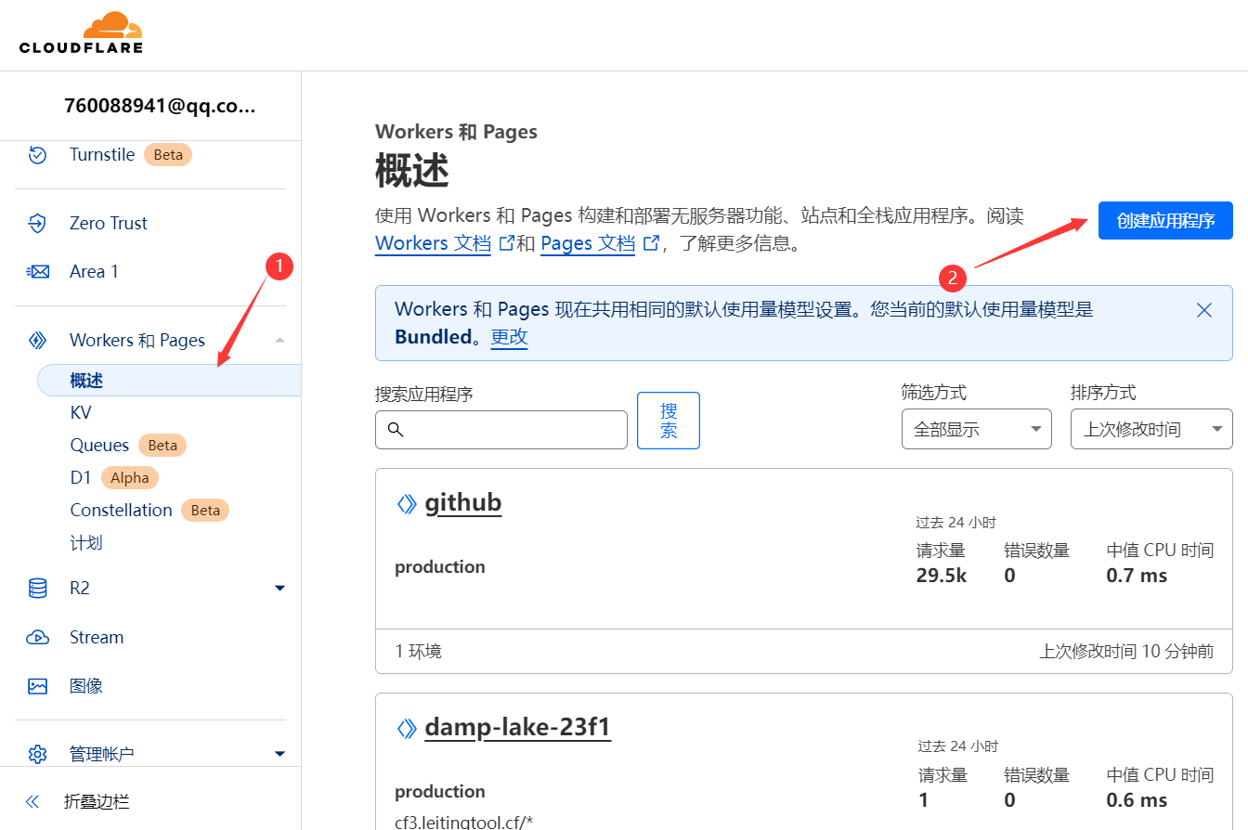
Task: Click the Area 1 envelope icon
Action: pos(37,271)
